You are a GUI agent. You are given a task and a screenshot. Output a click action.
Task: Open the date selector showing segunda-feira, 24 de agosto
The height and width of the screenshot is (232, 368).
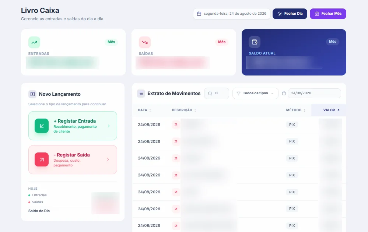pyautogui.click(x=232, y=14)
